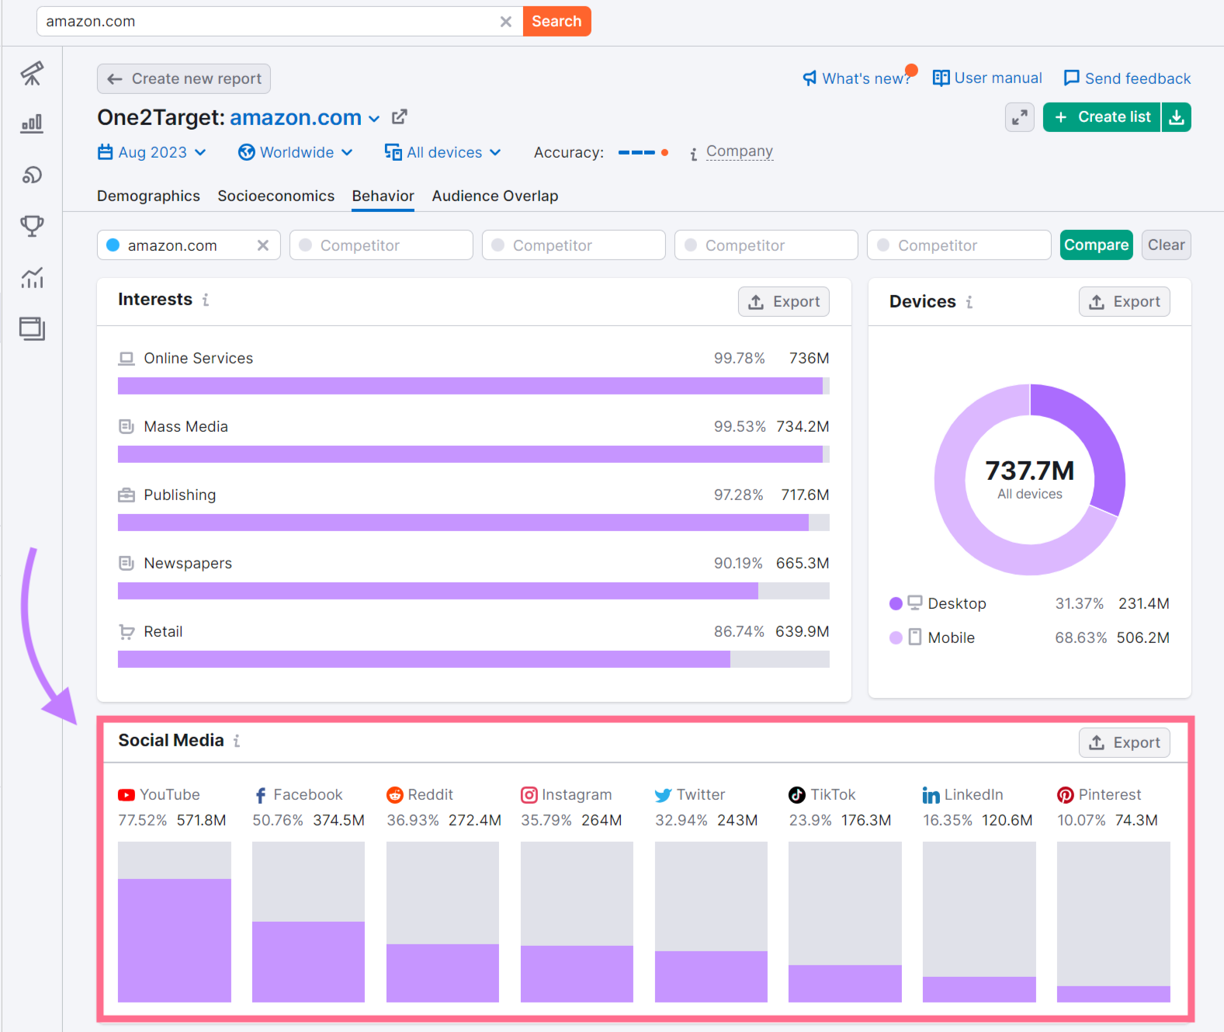The image size is (1224, 1032).
Task: Export the Interests data
Action: tap(783, 302)
